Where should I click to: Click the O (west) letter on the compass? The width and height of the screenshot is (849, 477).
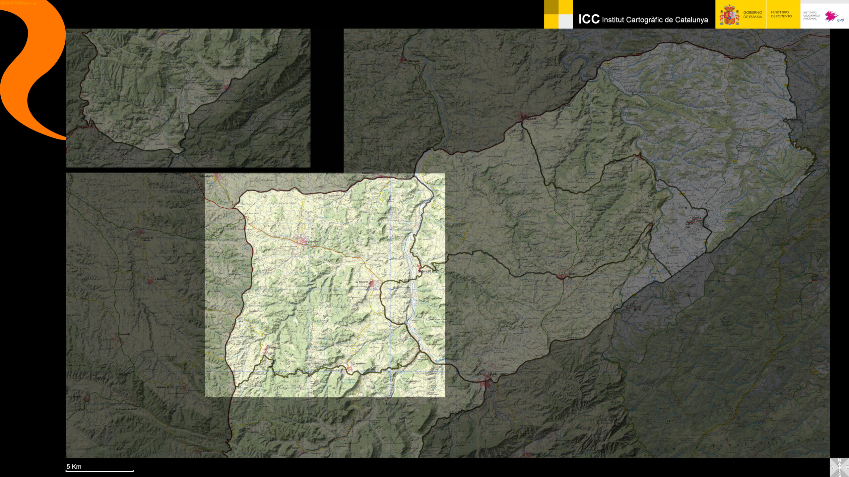pos(832,467)
